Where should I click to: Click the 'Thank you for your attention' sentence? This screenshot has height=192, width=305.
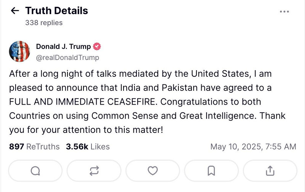click(x=86, y=130)
